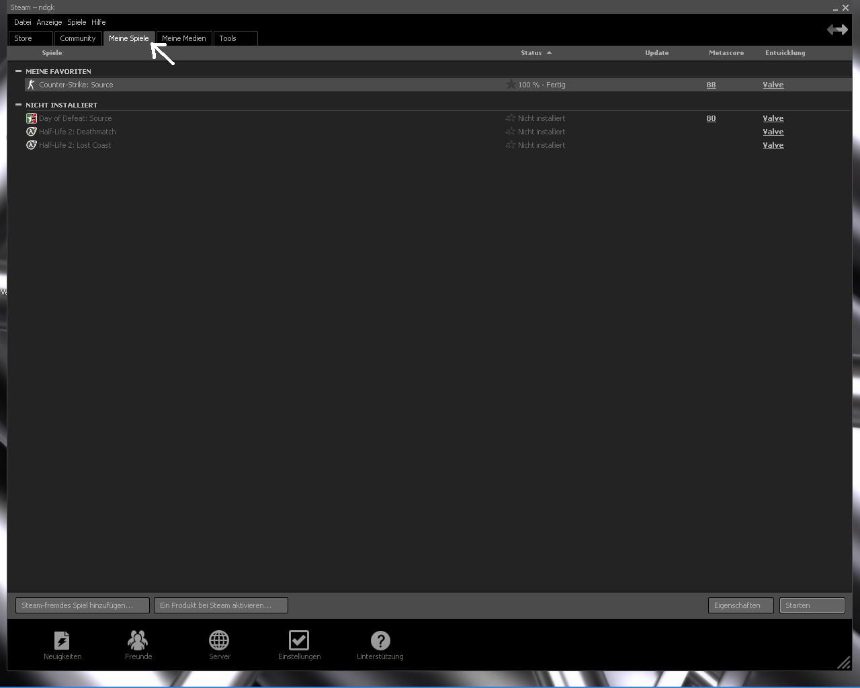Viewport: 860px width, 688px height.
Task: Collapse the Nicht installiert section
Action: pyautogui.click(x=18, y=105)
